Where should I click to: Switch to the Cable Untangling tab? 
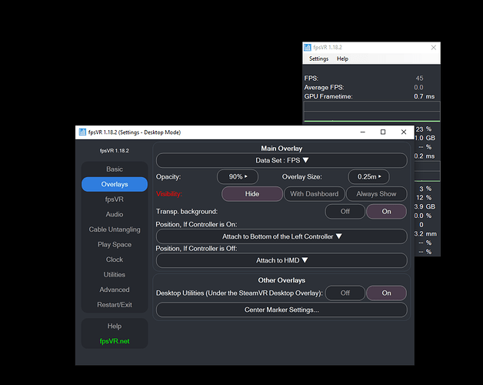[115, 229]
